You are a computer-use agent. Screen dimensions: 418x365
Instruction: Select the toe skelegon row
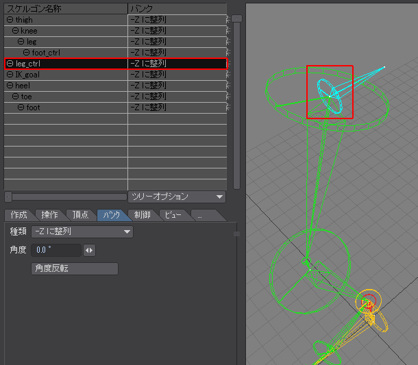pos(115,97)
